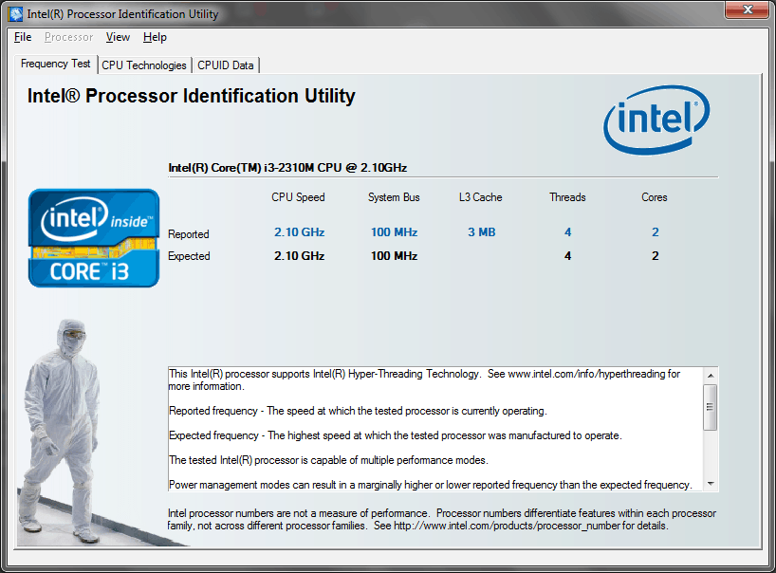Click the Cores column header
Screen dimensions: 776x573
pos(655,197)
